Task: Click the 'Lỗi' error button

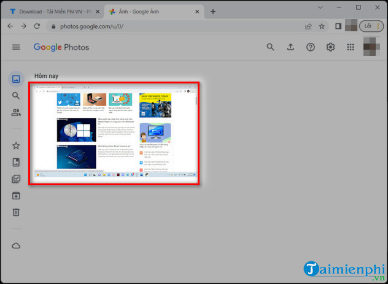Action: [x=371, y=26]
